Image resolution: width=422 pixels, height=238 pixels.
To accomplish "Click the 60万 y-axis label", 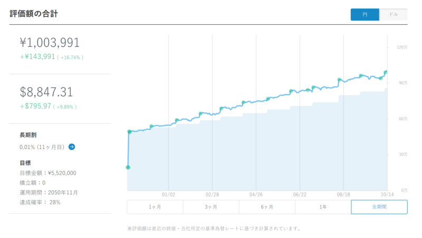I will click(403, 118).
